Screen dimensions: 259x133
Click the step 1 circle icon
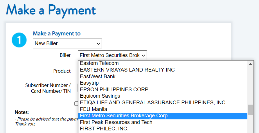click(x=19, y=40)
